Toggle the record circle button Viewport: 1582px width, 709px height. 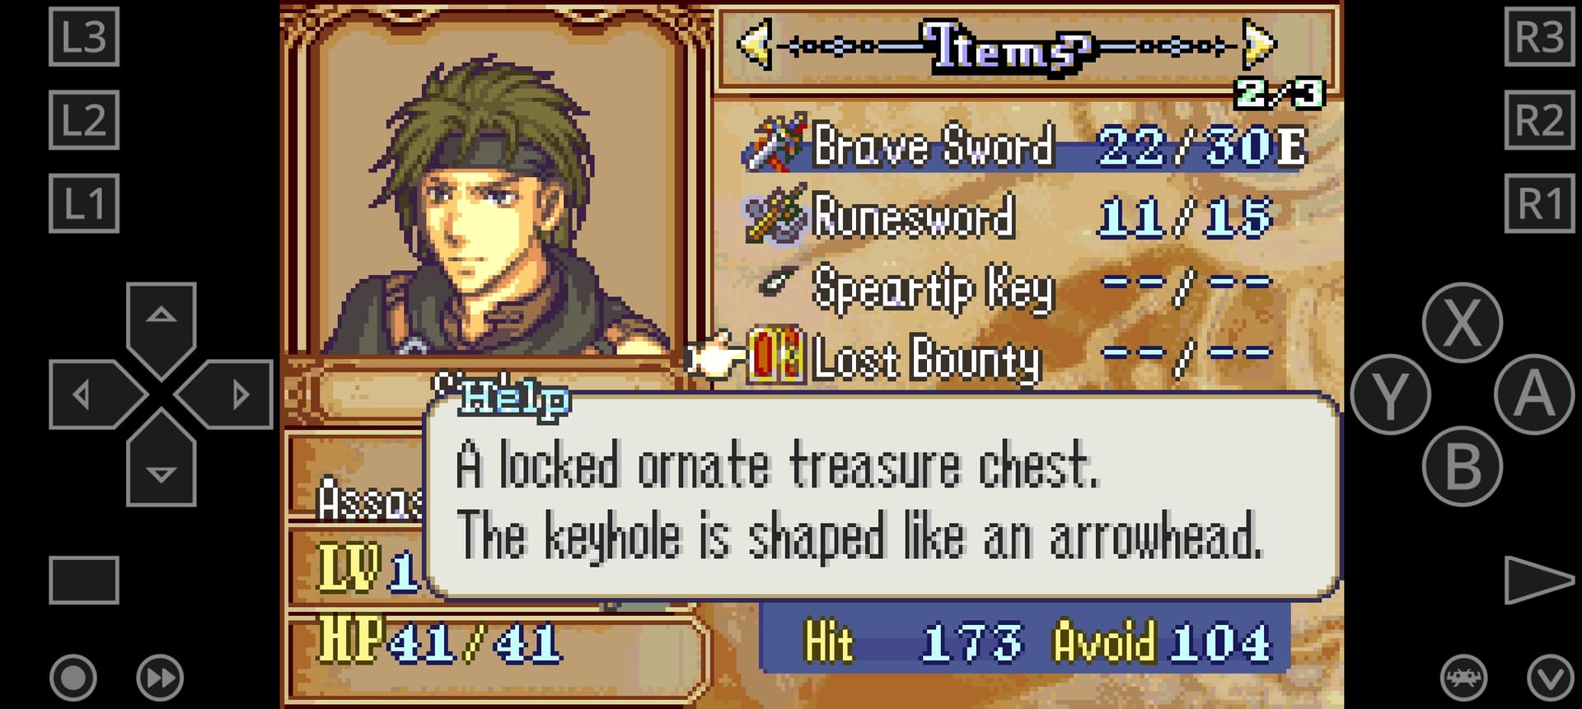pyautogui.click(x=73, y=678)
